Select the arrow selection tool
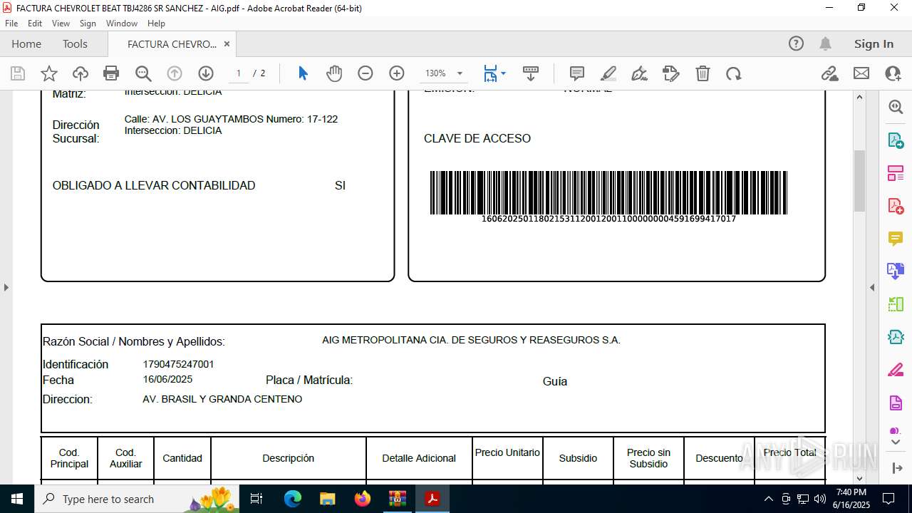912x513 pixels. 303,73
